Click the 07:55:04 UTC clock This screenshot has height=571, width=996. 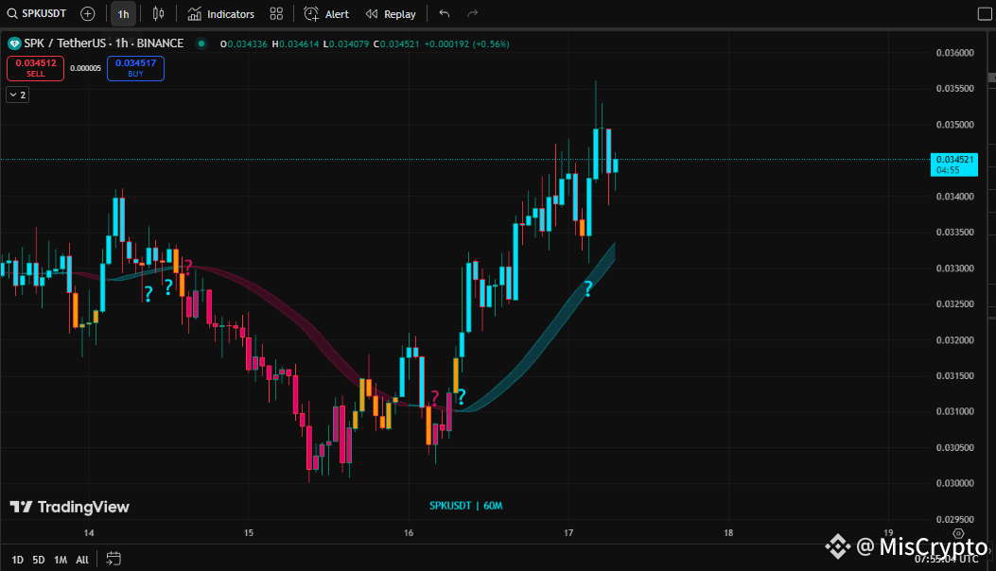click(x=947, y=559)
